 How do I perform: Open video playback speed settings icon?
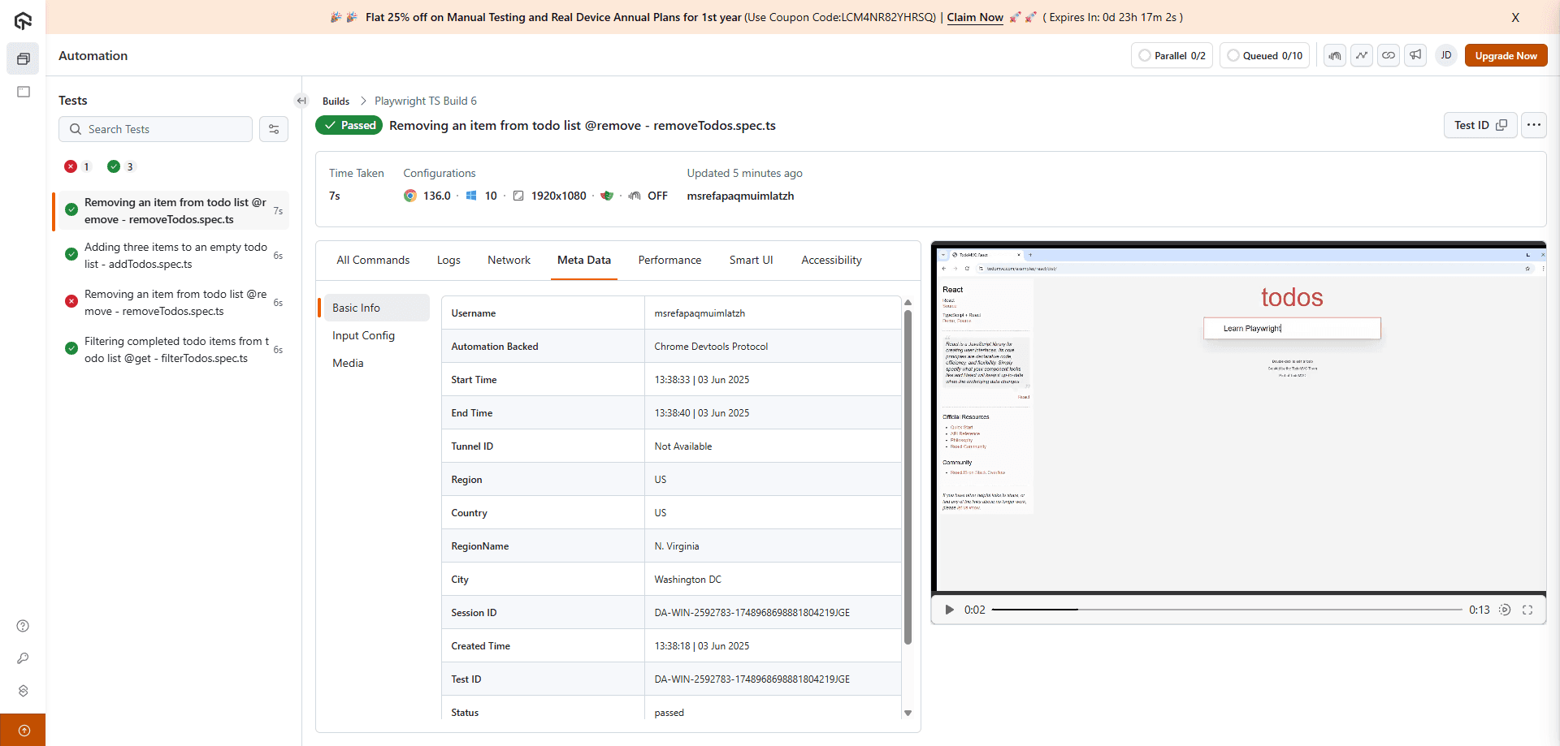[1505, 610]
